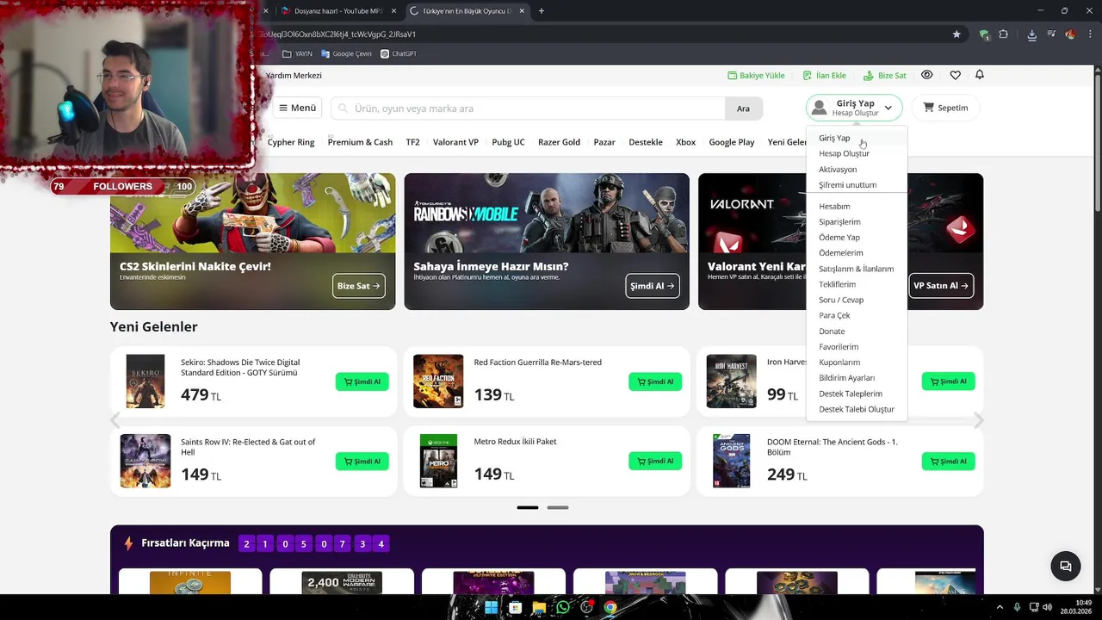Select Donate menu entry

pos(832,332)
